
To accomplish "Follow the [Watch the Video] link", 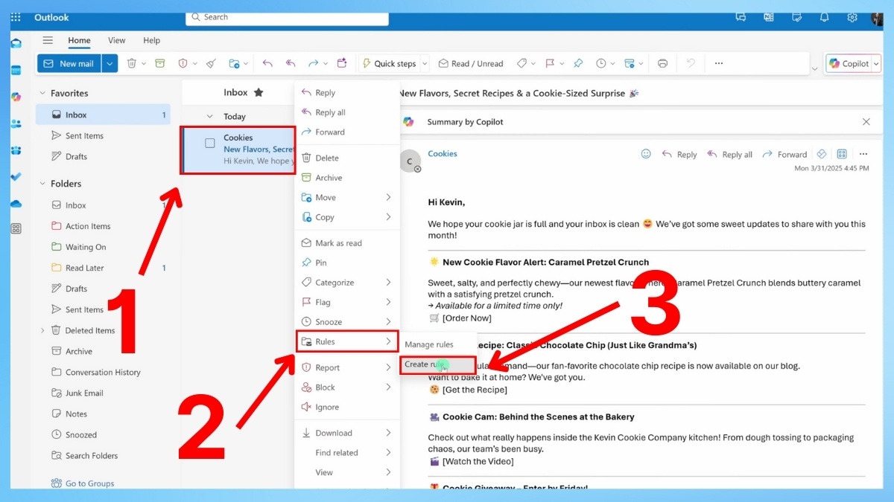I will [x=478, y=461].
